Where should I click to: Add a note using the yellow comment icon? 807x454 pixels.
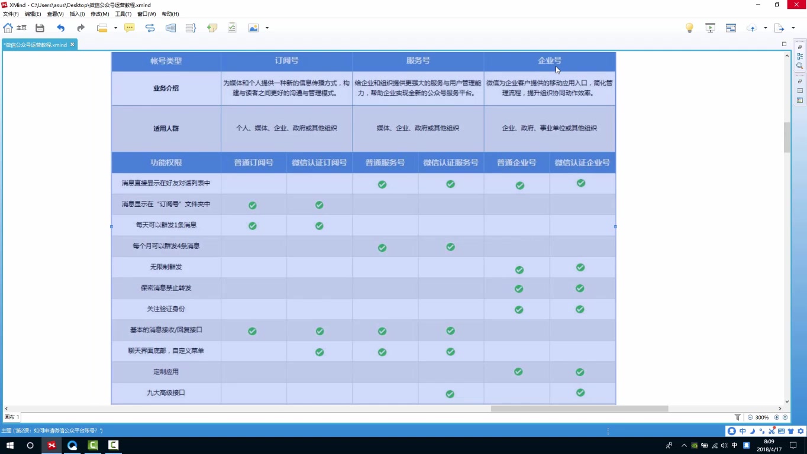(x=130, y=28)
